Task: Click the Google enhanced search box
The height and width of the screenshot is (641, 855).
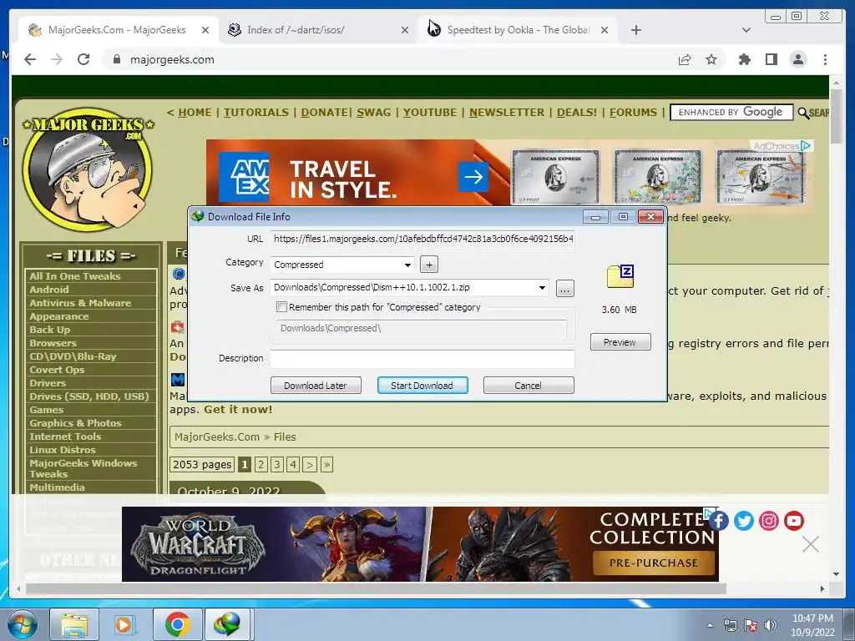Action: click(x=731, y=113)
